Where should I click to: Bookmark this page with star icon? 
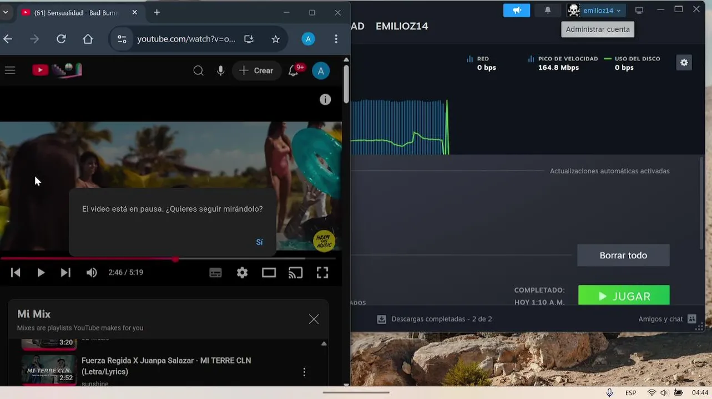click(275, 39)
